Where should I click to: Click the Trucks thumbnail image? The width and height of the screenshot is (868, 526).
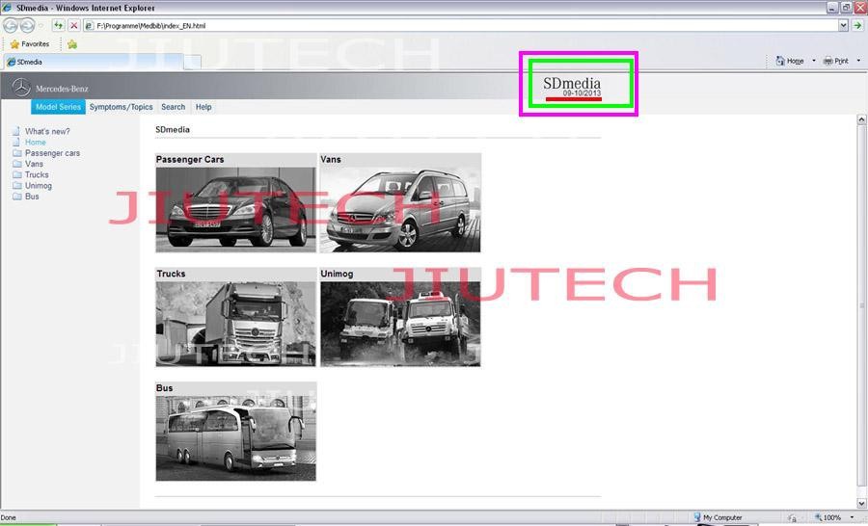(x=236, y=324)
